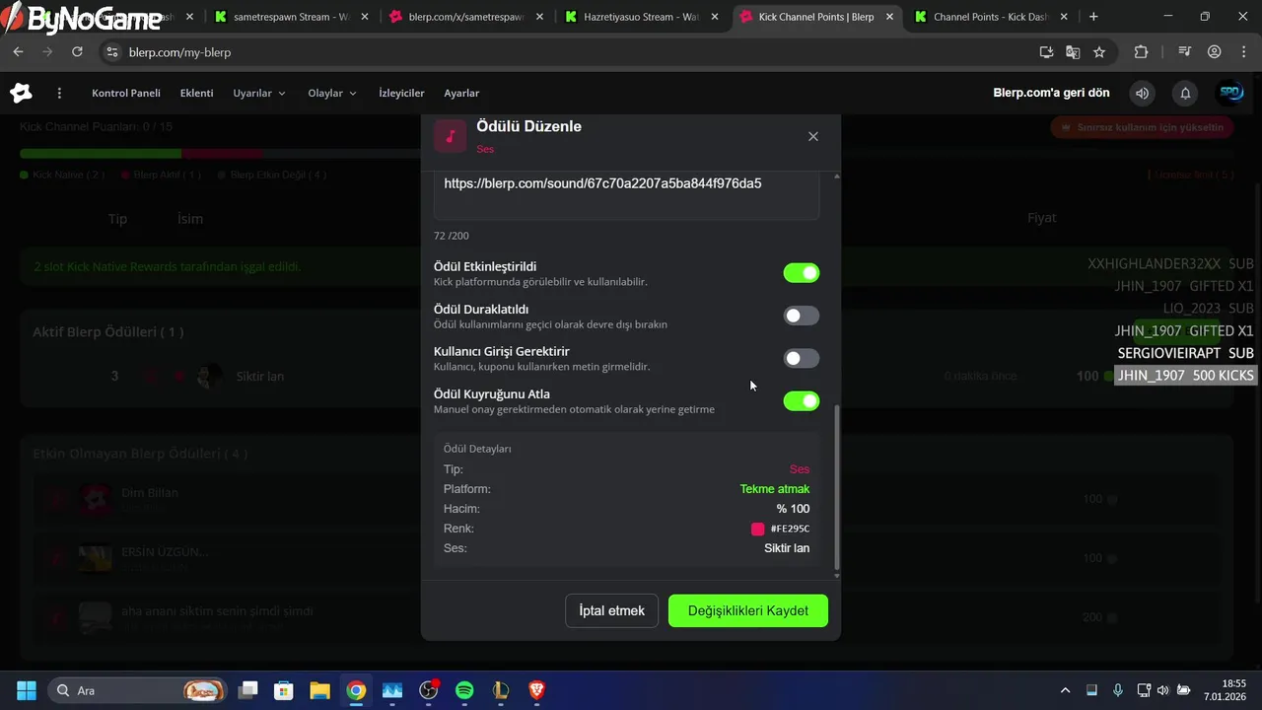Viewport: 1262px width, 710px height.
Task: Click the ERSİN ÜZGÜN reward thumbnail
Action: tap(96, 558)
